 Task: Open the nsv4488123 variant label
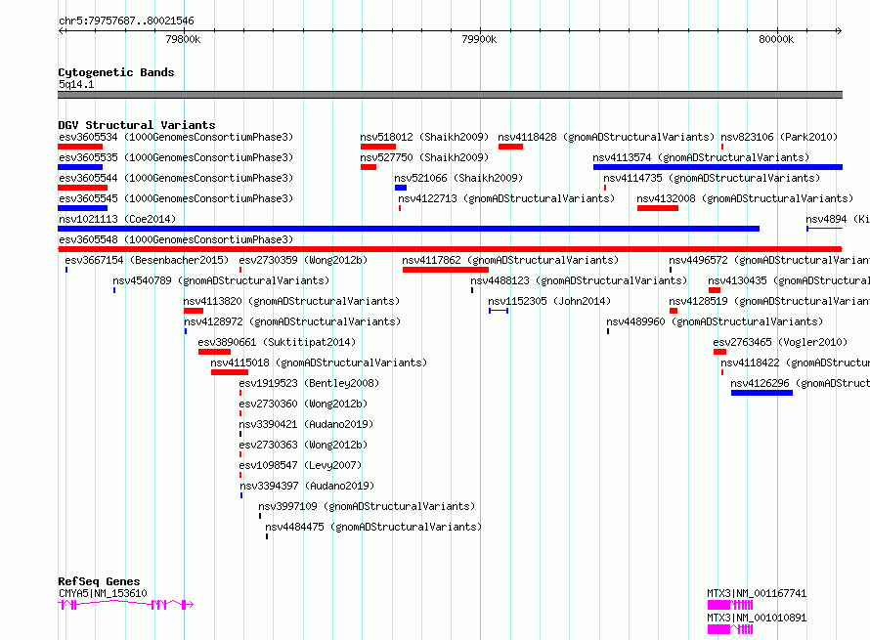pos(579,280)
